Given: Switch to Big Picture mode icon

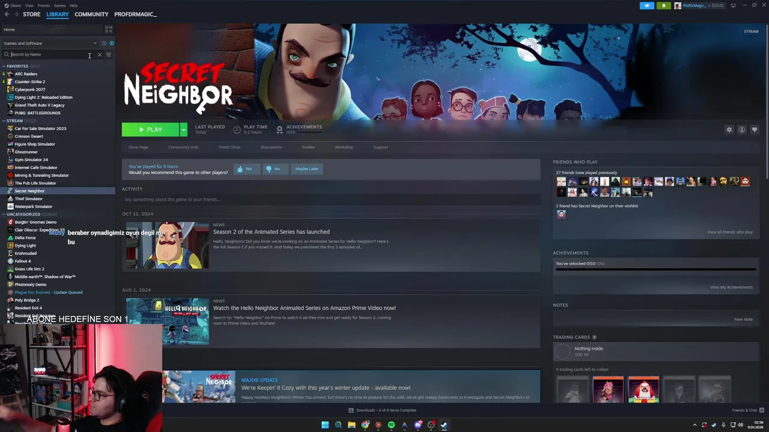Looking at the screenshot, I should [733, 5].
